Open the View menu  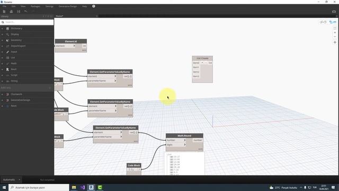tap(23, 6)
